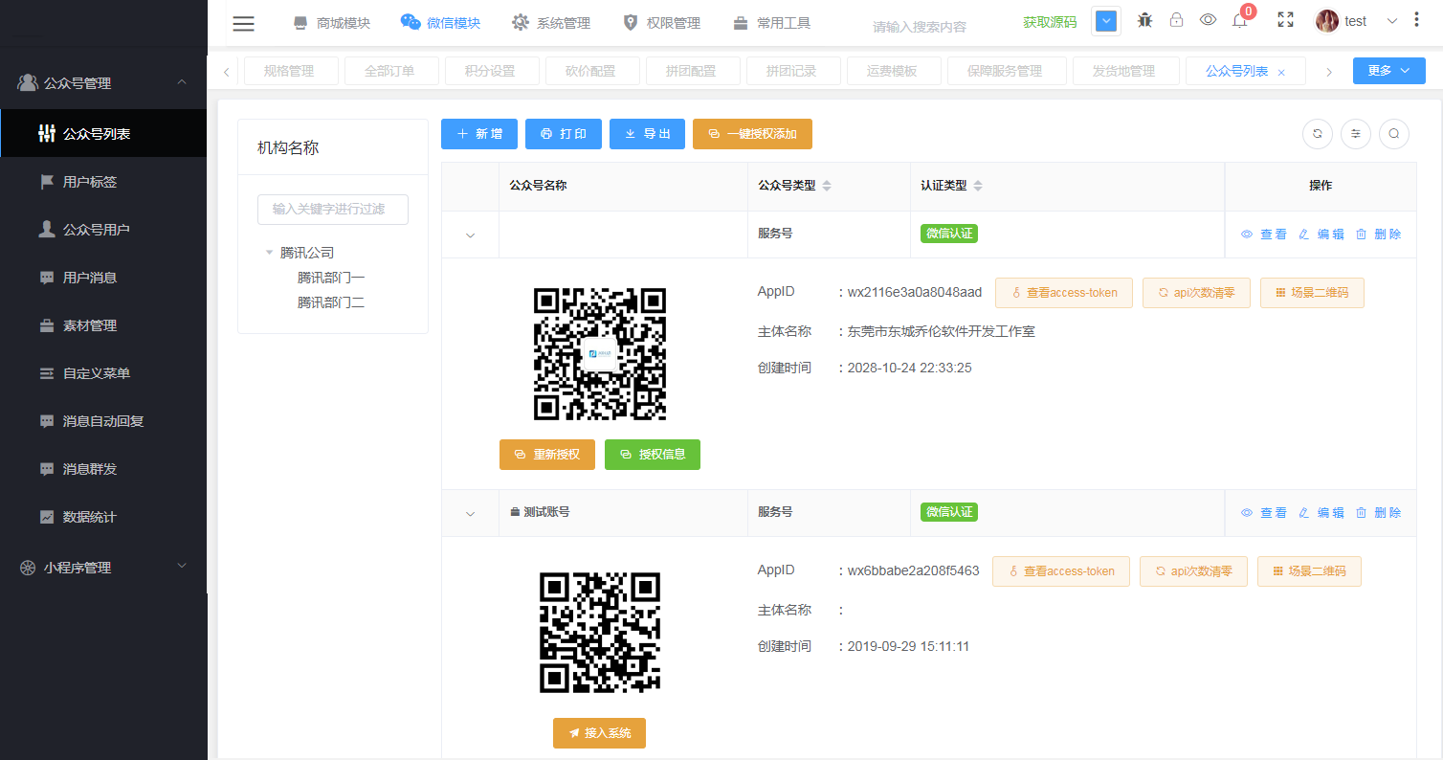This screenshot has height=760, width=1443.
Task: Collapse the 腾讯公司 tree node
Action: click(270, 253)
